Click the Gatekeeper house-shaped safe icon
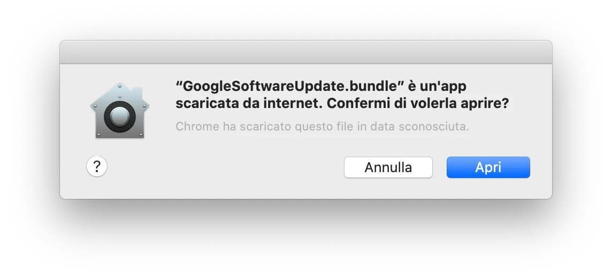The width and height of the screenshot is (612, 278). coord(120,110)
